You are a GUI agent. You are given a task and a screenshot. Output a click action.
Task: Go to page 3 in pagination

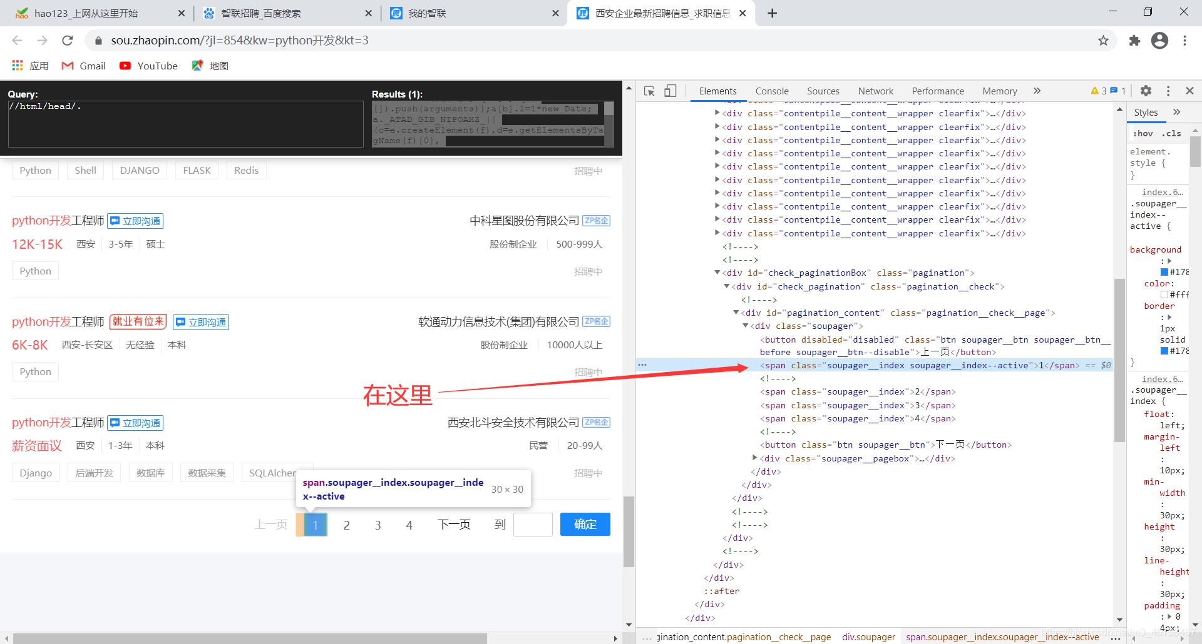[x=378, y=525]
